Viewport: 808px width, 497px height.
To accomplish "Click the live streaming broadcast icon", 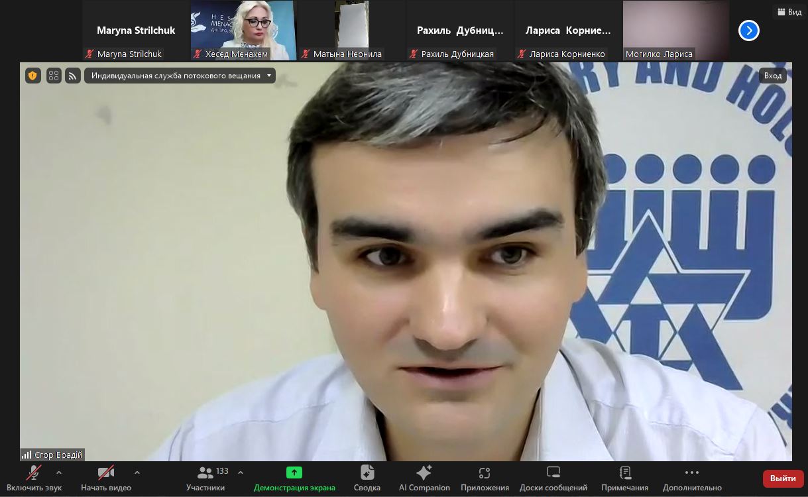I will pyautogui.click(x=72, y=76).
